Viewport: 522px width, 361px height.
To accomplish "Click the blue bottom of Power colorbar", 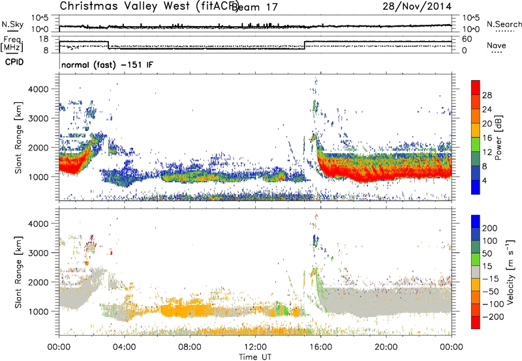I will pyautogui.click(x=476, y=187).
